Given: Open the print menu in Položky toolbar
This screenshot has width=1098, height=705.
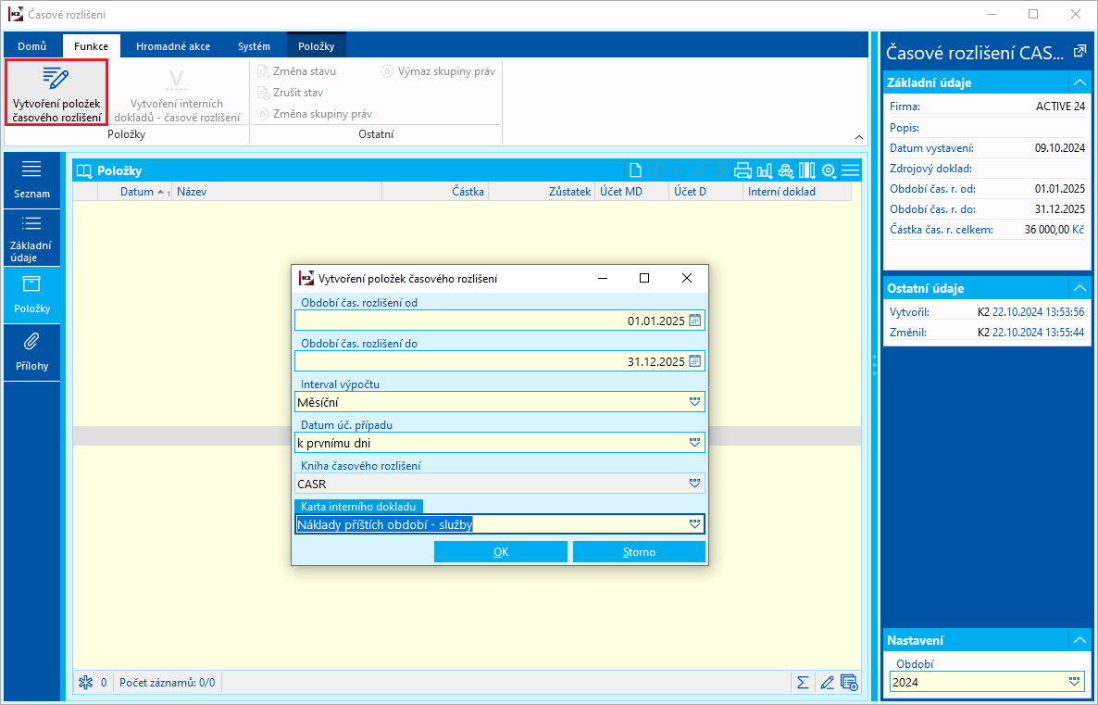Looking at the screenshot, I should (742, 170).
